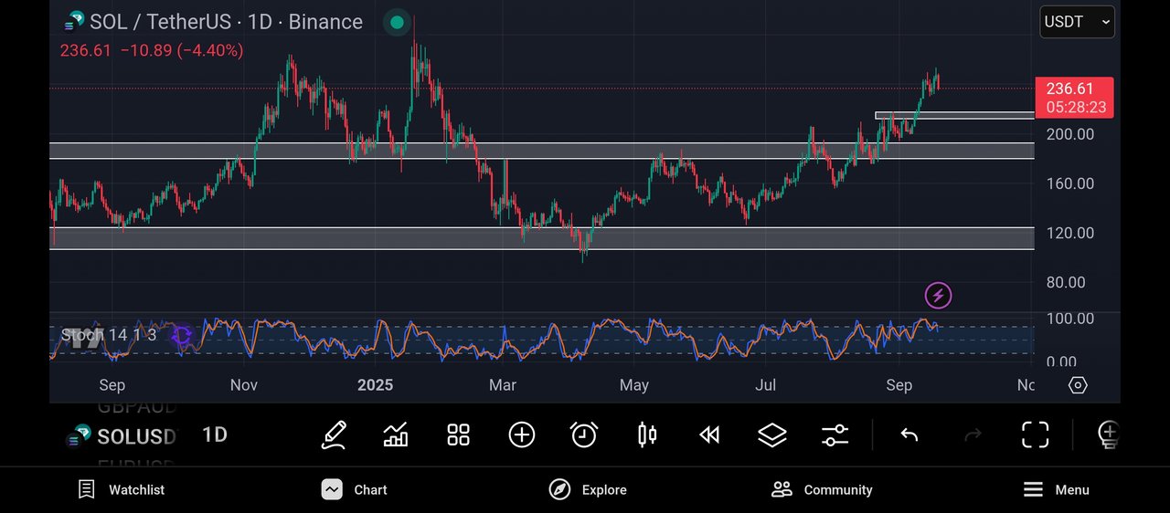Open the SOLUSD symbol selector
1170x513 pixels.
119,436
